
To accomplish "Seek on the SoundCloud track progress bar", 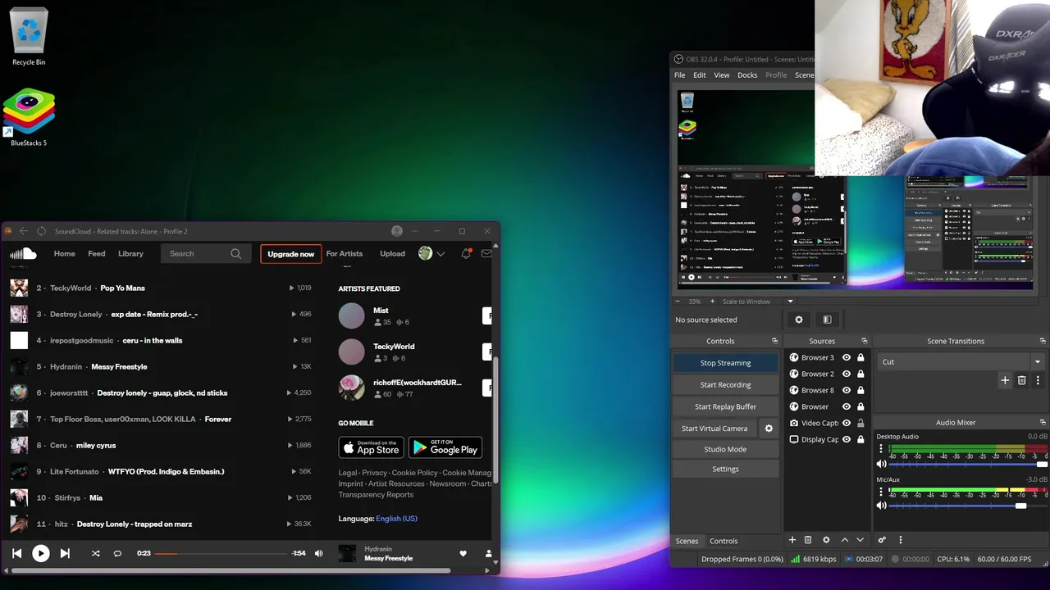I will 221,554.
